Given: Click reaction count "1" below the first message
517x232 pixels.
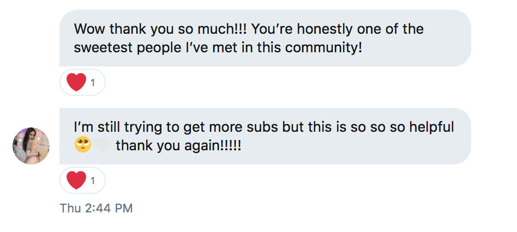Looking at the screenshot, I should [x=93, y=83].
